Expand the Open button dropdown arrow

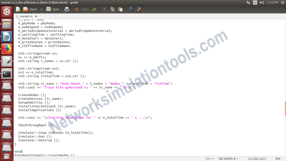click(41, 9)
